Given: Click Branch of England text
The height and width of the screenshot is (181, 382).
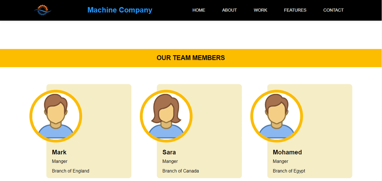Looking at the screenshot, I should (x=71, y=171).
